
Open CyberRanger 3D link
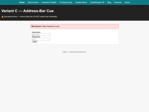tap(97, 2)
